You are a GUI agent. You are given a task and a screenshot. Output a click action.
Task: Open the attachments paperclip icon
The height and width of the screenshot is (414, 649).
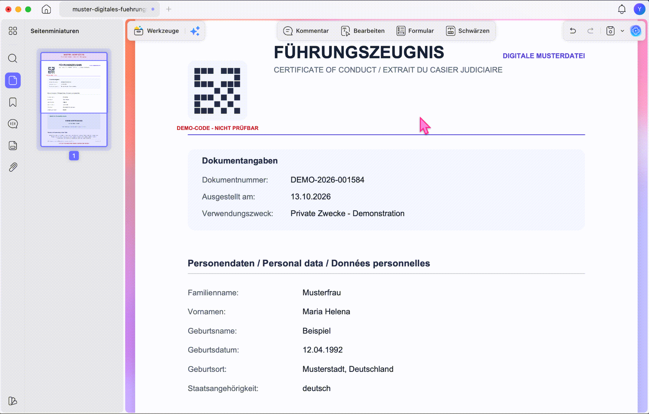13,167
